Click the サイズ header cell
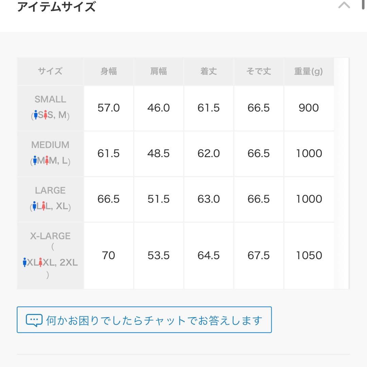This screenshot has height=367, width=367. [50, 71]
